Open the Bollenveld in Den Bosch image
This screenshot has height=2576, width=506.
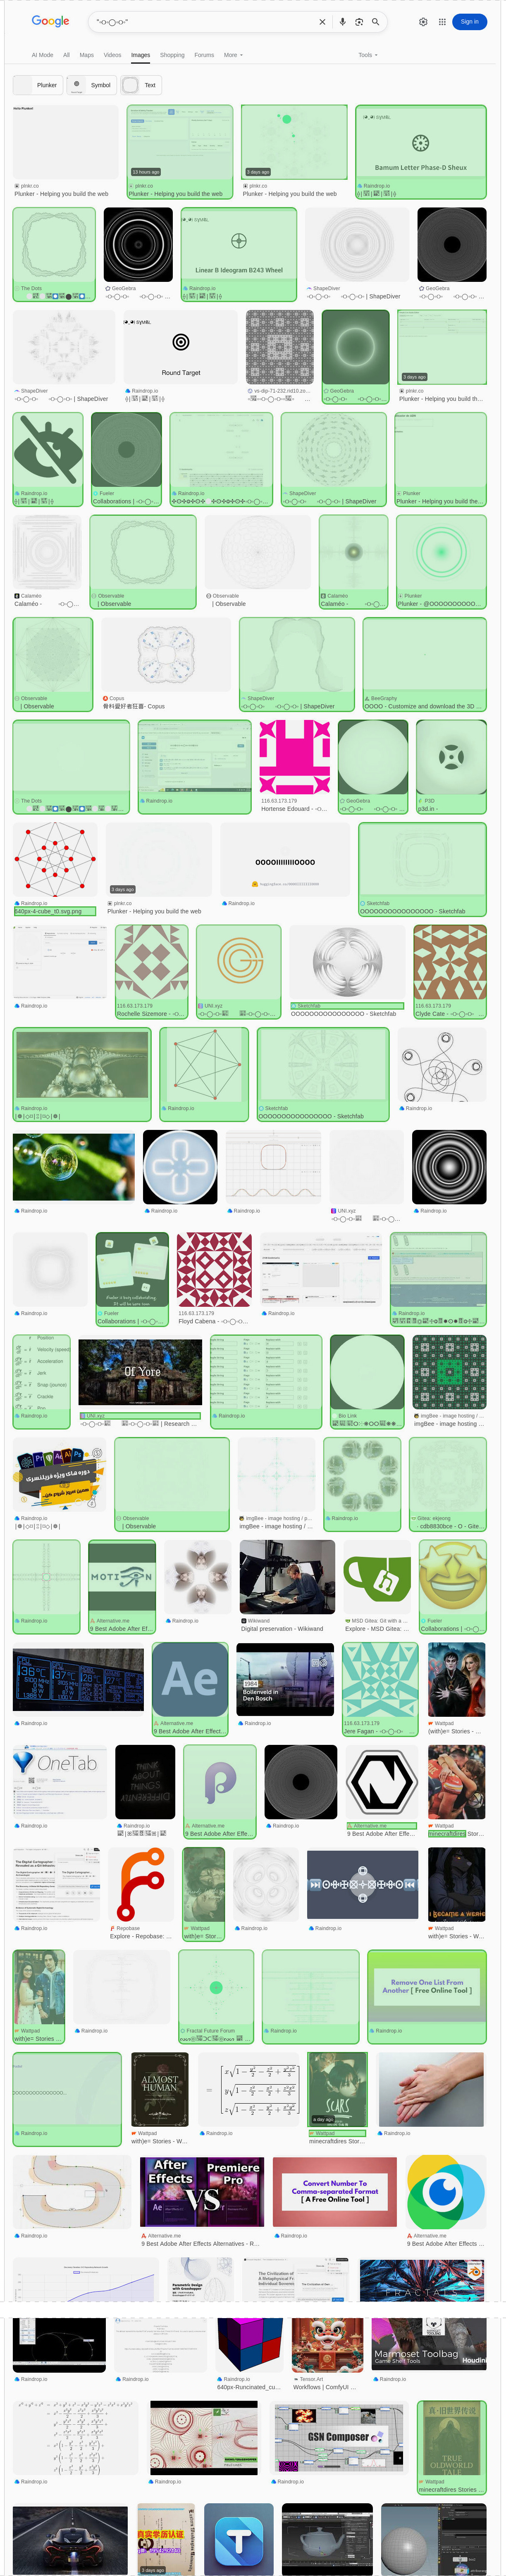[x=285, y=1679]
